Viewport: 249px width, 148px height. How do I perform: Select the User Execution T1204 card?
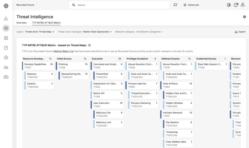[107, 104]
